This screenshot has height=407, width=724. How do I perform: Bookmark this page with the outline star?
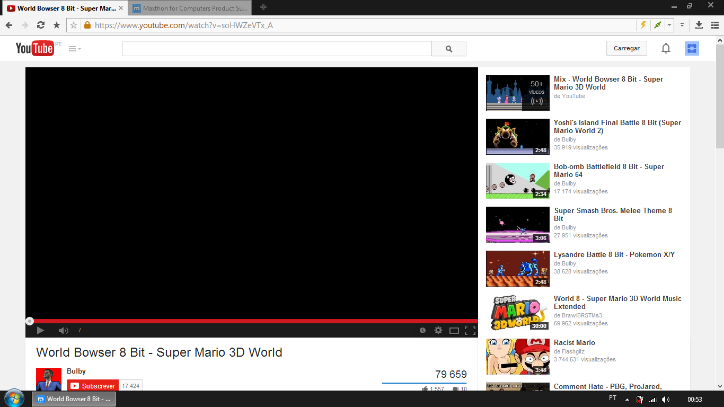point(74,25)
